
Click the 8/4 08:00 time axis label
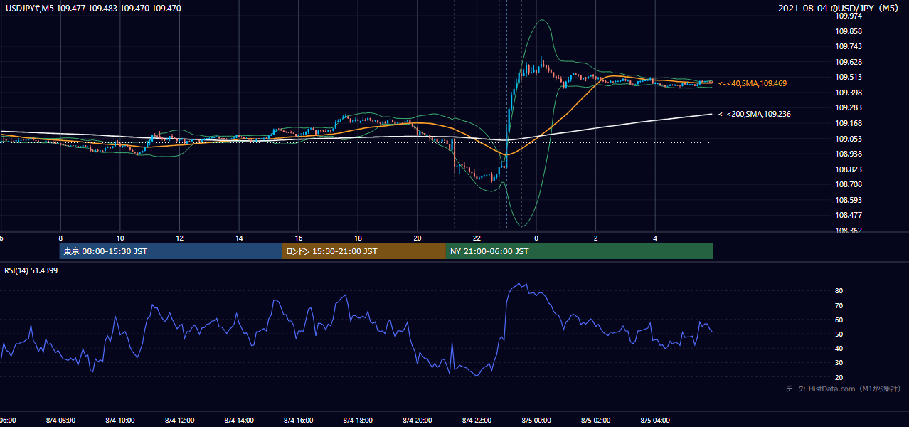tap(60, 420)
